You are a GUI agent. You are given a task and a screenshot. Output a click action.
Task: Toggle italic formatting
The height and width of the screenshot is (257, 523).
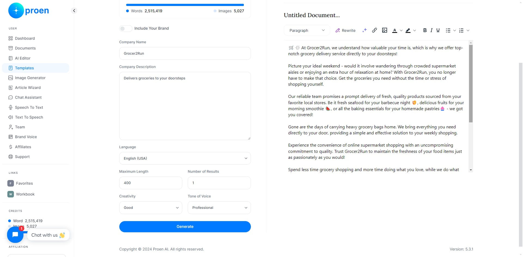tap(431, 30)
